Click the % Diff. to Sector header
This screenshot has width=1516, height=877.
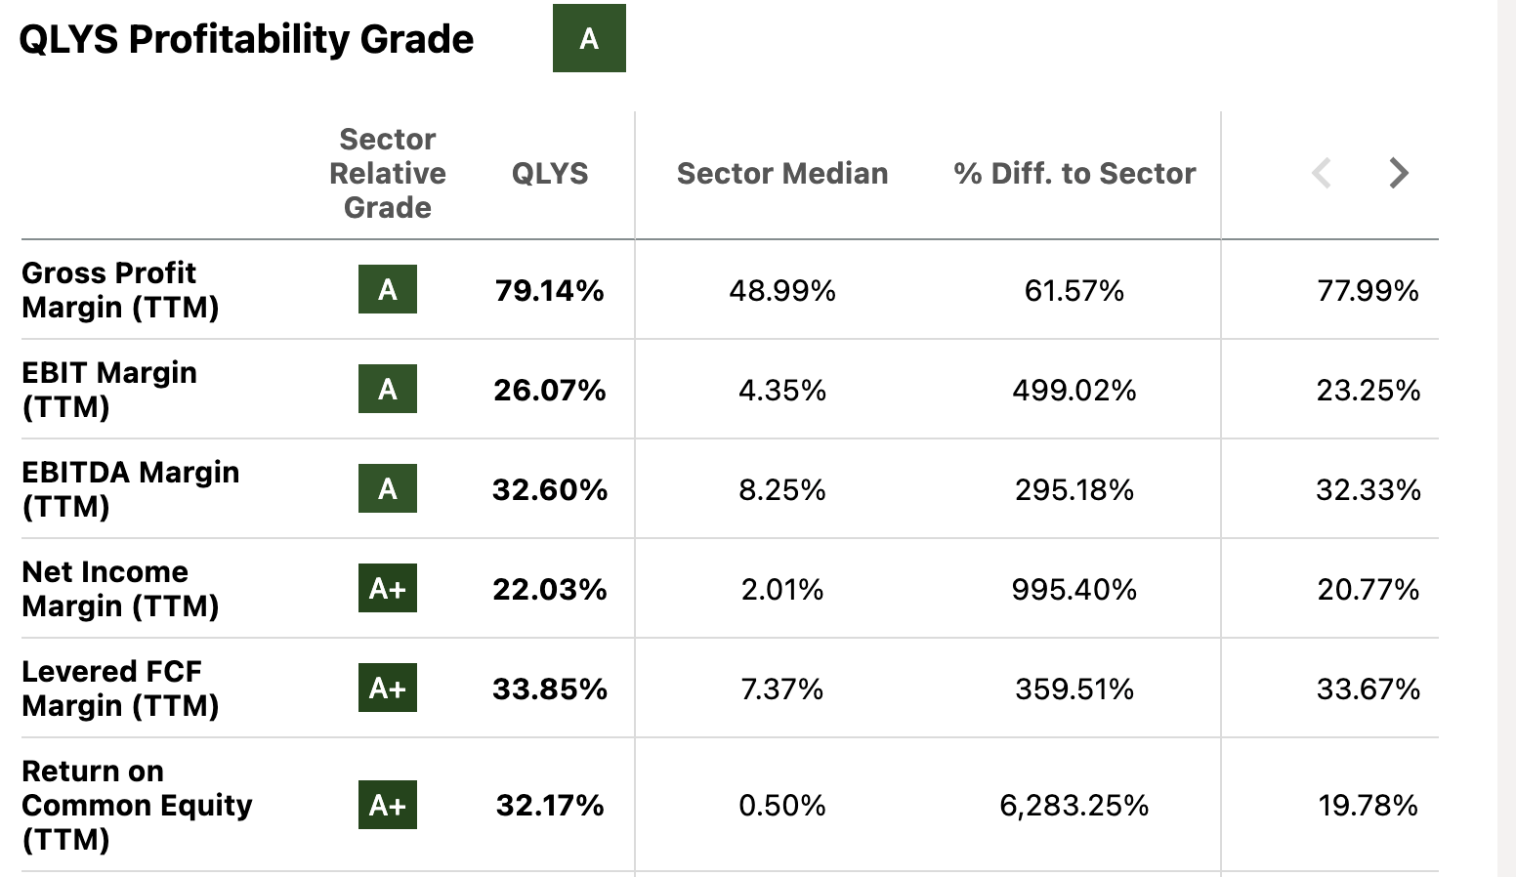pyautogui.click(x=1073, y=173)
